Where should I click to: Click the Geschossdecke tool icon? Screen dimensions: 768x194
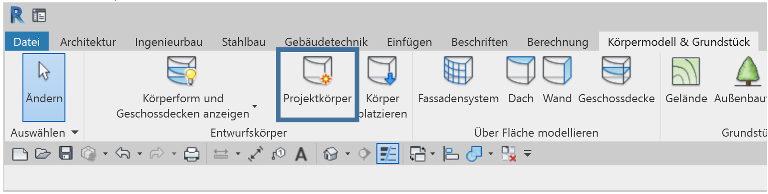[616, 71]
